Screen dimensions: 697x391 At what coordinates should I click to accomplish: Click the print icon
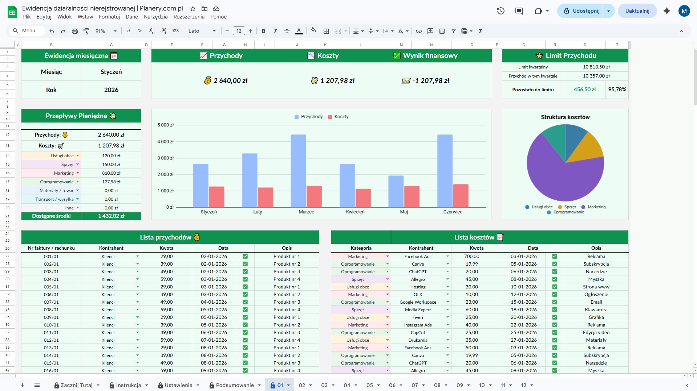(74, 31)
